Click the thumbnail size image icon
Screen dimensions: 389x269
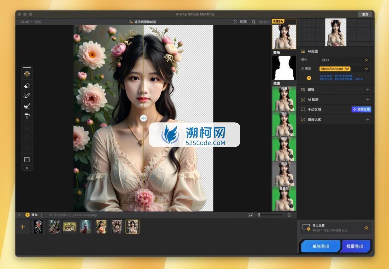[x=250, y=215]
